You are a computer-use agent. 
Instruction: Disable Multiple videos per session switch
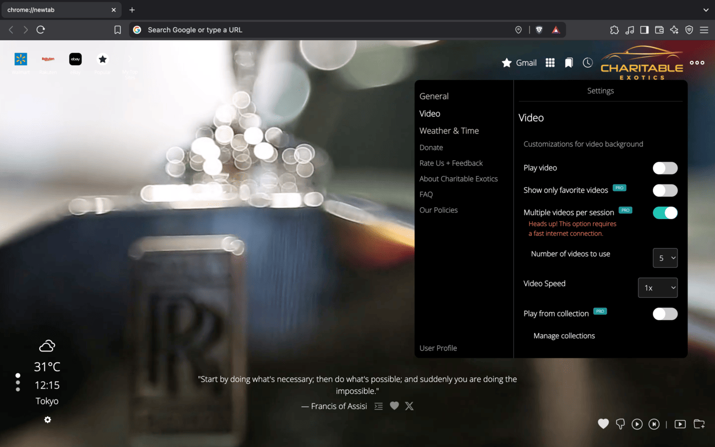point(665,213)
